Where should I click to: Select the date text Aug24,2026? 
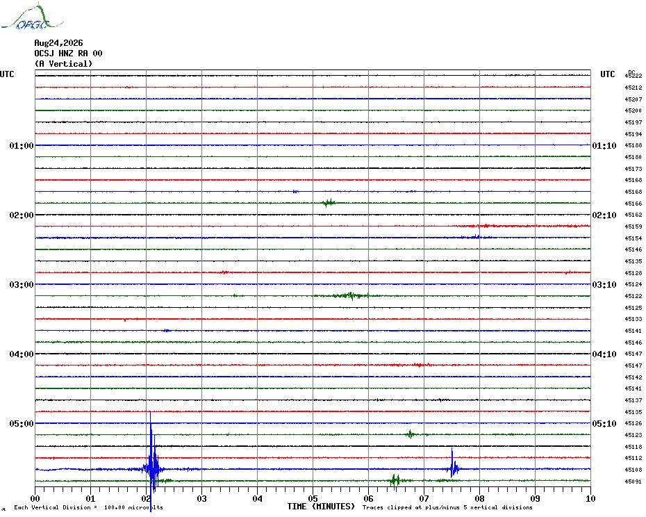(58, 43)
